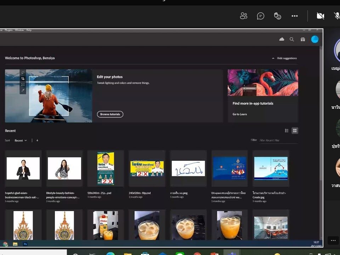Click the Chrome icon in shared taskbar
The width and height of the screenshot is (340, 255).
tap(5, 244)
